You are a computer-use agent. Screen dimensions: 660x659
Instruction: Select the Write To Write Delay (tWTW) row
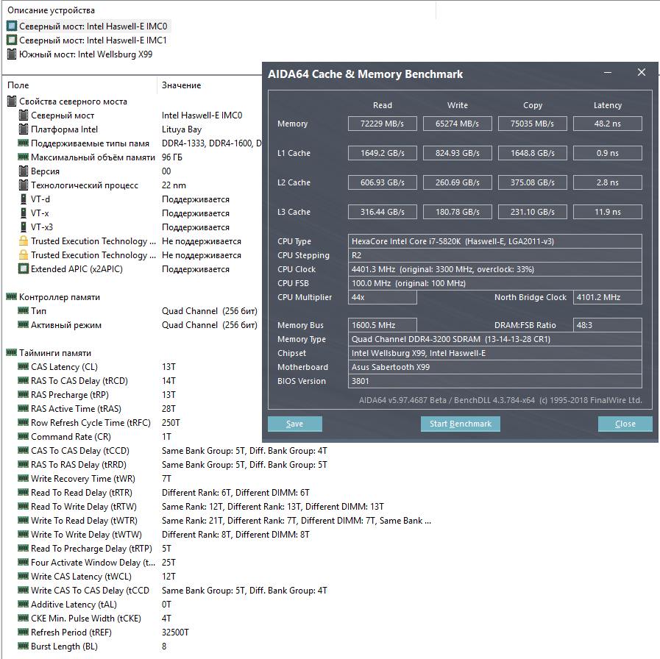163,535
